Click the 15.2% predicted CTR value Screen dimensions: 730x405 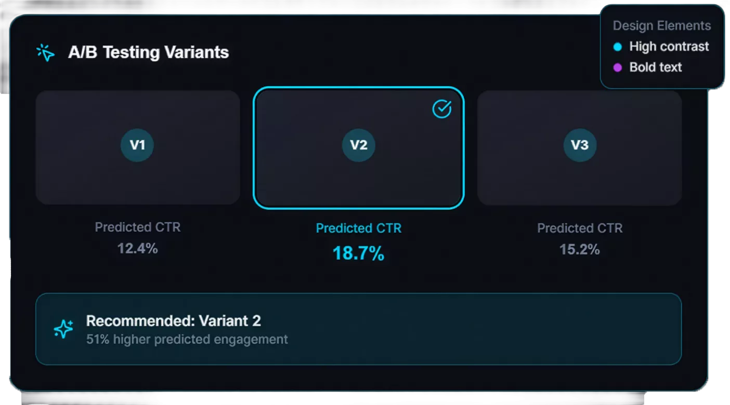[580, 250]
